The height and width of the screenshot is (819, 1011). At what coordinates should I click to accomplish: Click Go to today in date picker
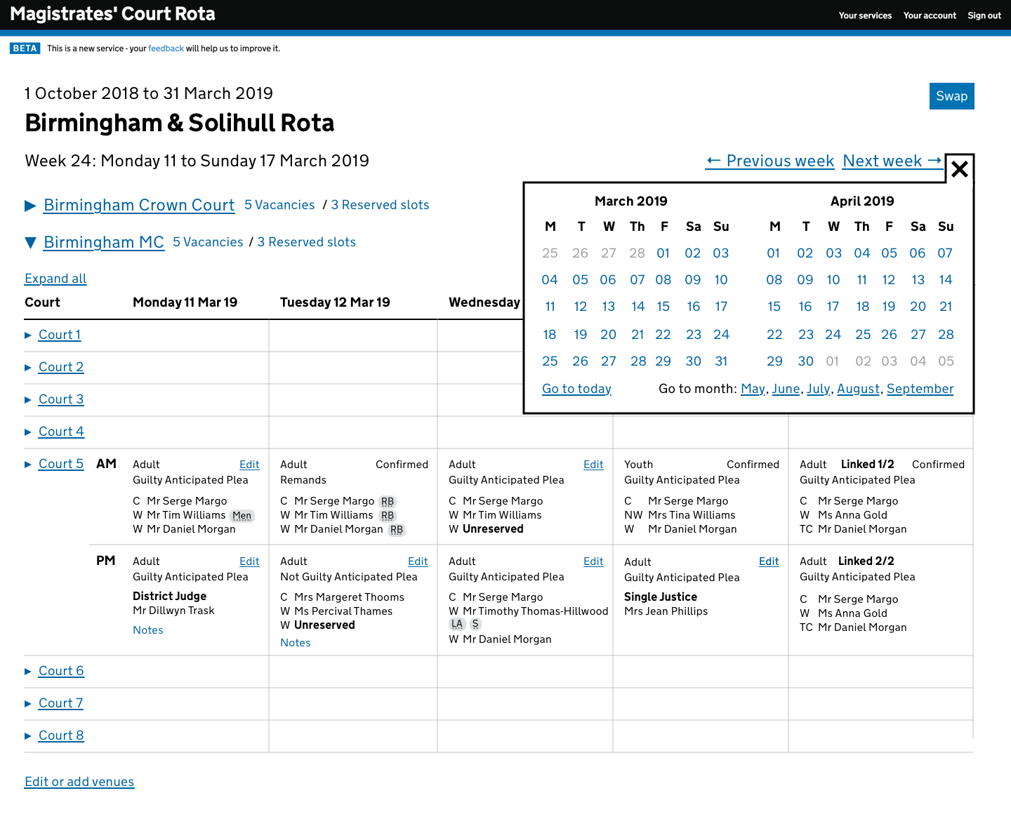coord(576,388)
